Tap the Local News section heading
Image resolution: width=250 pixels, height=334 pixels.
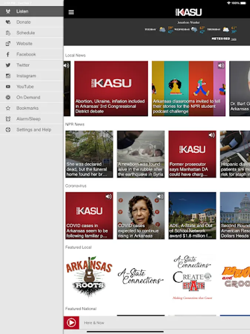[75, 55]
